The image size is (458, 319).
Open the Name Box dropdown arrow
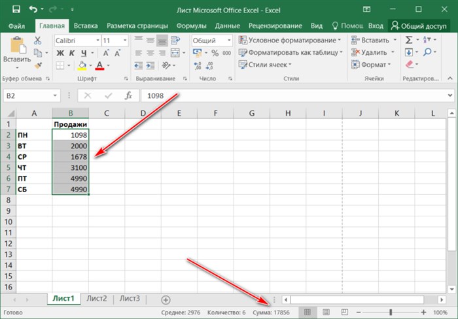[55, 95]
